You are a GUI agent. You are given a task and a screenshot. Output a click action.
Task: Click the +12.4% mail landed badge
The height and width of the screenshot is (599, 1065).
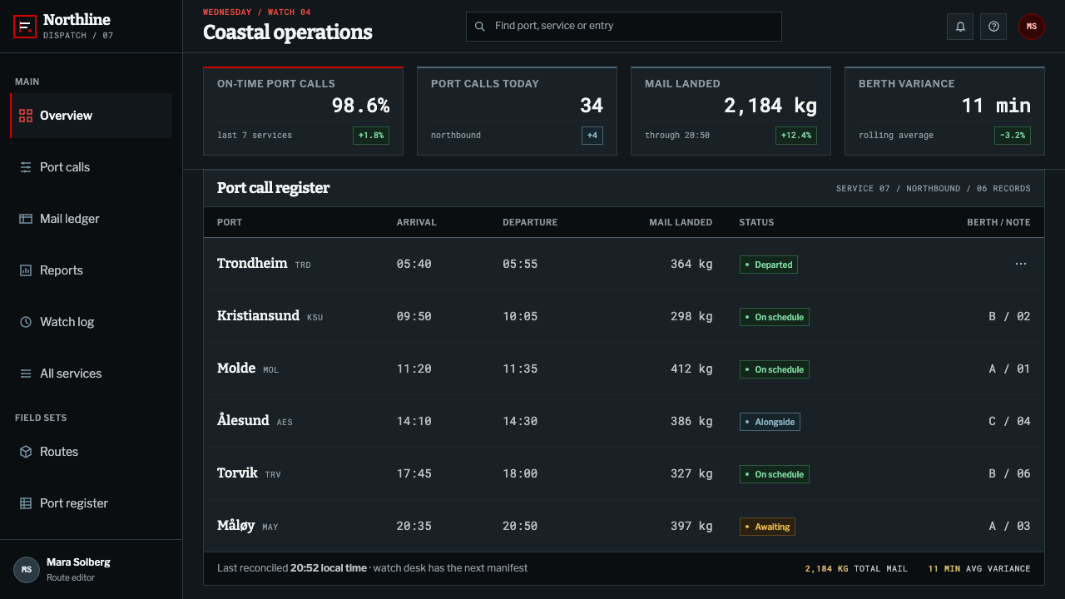coord(796,135)
